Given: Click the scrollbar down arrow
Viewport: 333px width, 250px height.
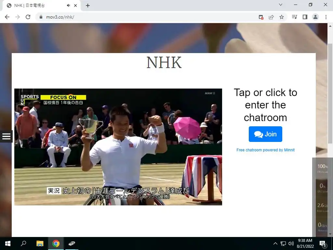Looking at the screenshot, I should click(x=330, y=234).
